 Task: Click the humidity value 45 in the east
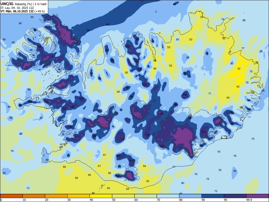pos(238,86)
